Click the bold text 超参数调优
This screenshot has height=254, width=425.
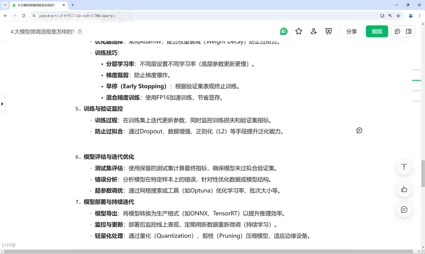pyautogui.click(x=109, y=191)
